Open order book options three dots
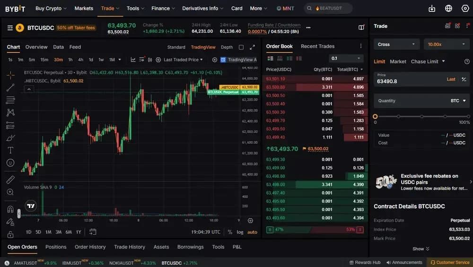473x267 pixels. (361, 46)
